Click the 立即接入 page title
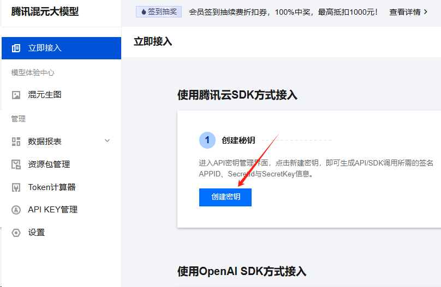Viewport: 441px width, 287px height. [153, 42]
